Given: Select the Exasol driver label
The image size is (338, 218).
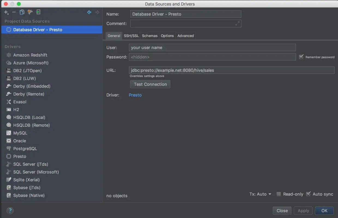Looking at the screenshot, I should (20, 102).
